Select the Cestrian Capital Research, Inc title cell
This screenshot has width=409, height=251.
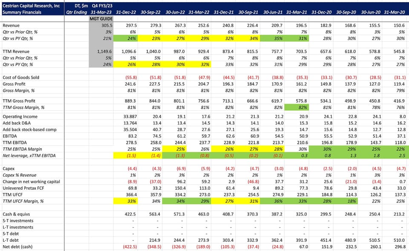click(x=33, y=6)
